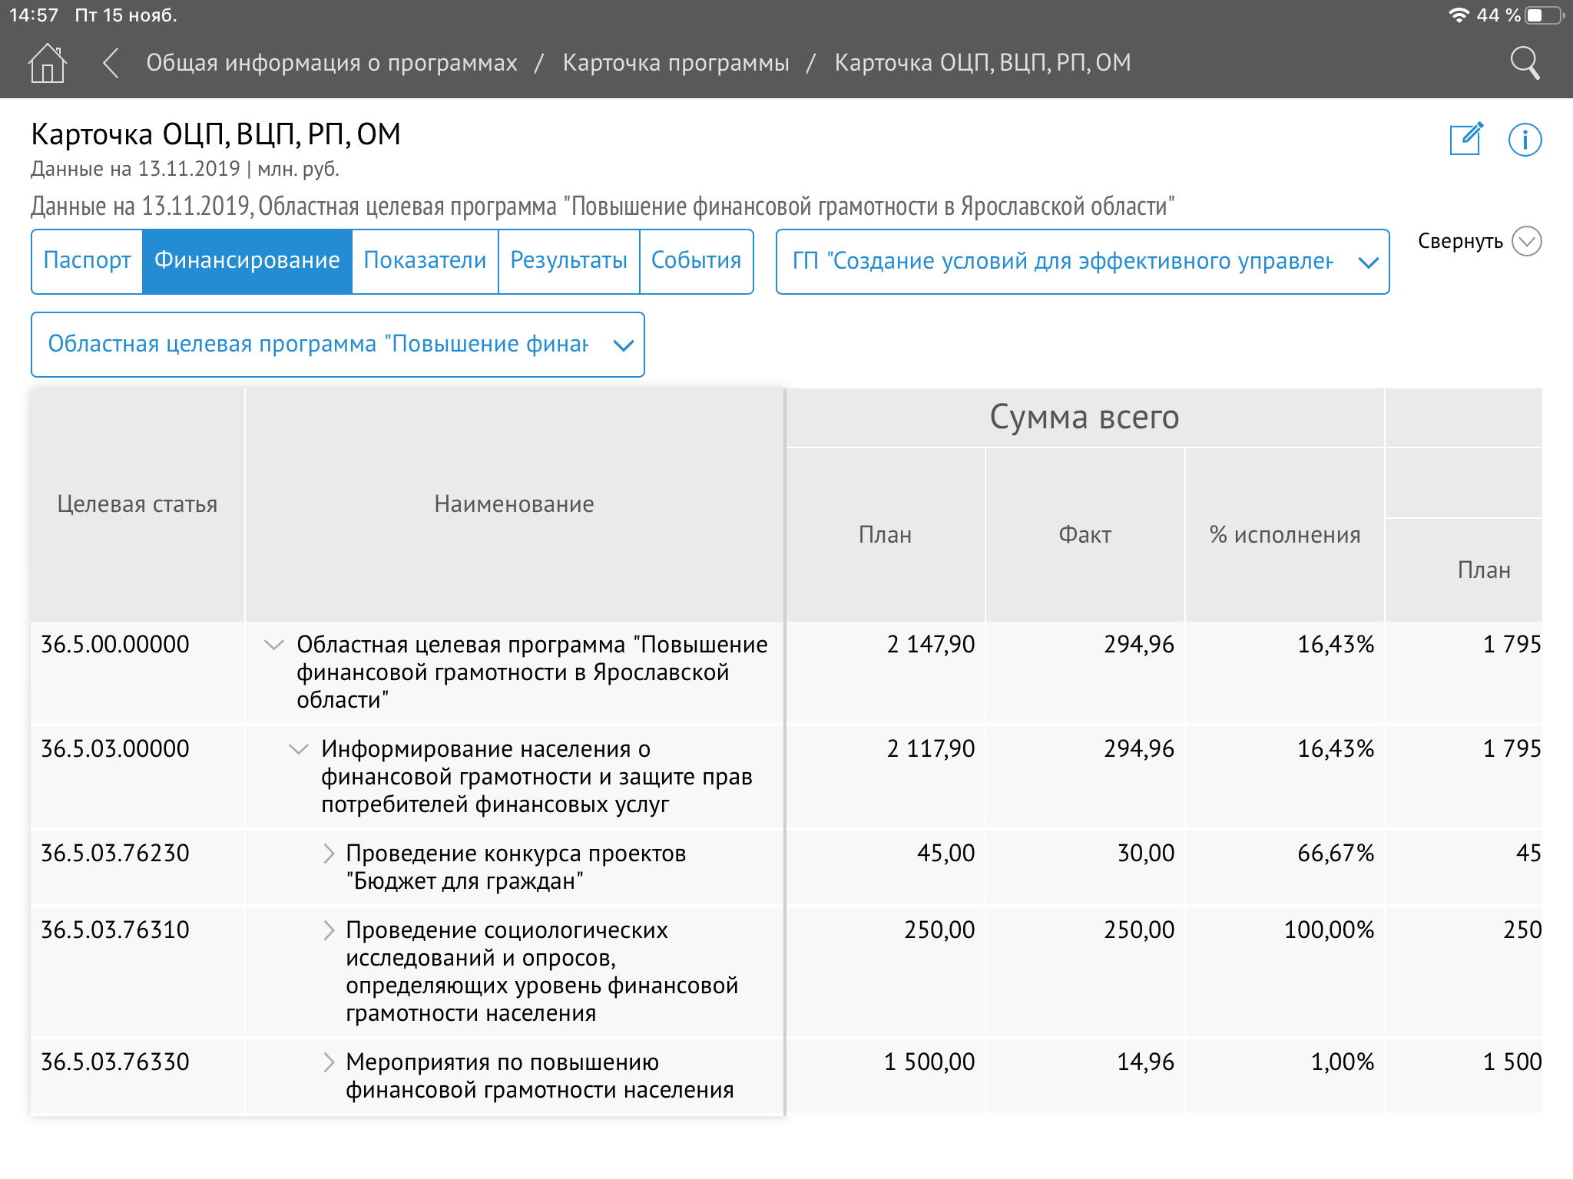Select the Финансирование tab
This screenshot has width=1573, height=1179.
point(247,261)
